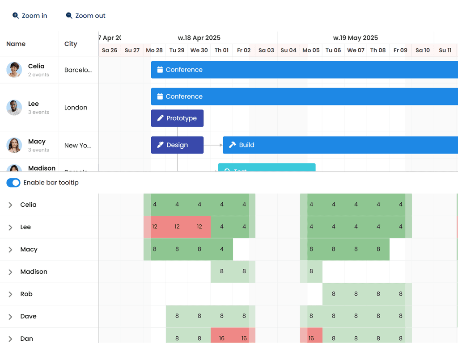
Task: Click the City column header
Action: pyautogui.click(x=71, y=44)
